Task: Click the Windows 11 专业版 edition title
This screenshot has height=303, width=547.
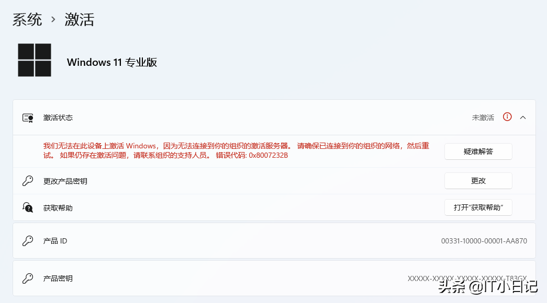Action: (112, 62)
